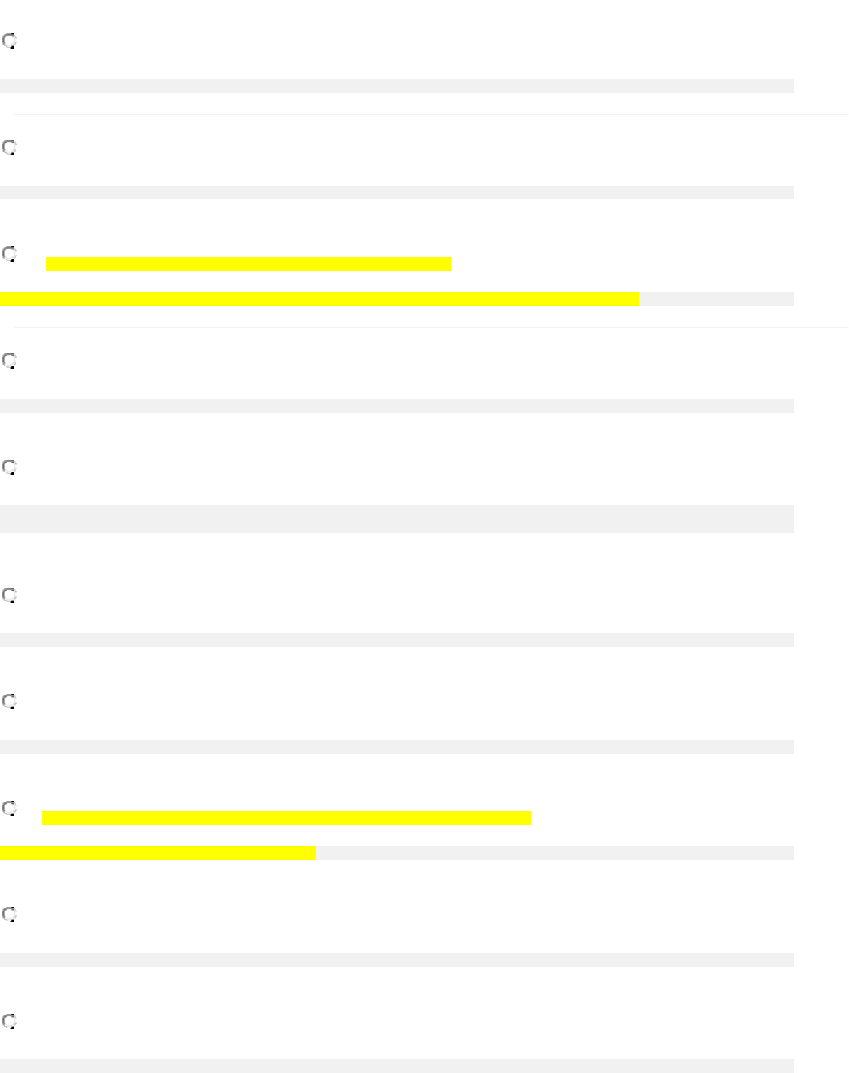The width and height of the screenshot is (849, 1073).
Task: Click the gray bar under the second radio button
Action: pyautogui.click(x=397, y=193)
